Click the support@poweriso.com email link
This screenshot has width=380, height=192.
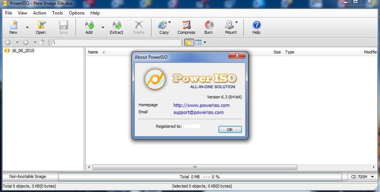(x=198, y=113)
